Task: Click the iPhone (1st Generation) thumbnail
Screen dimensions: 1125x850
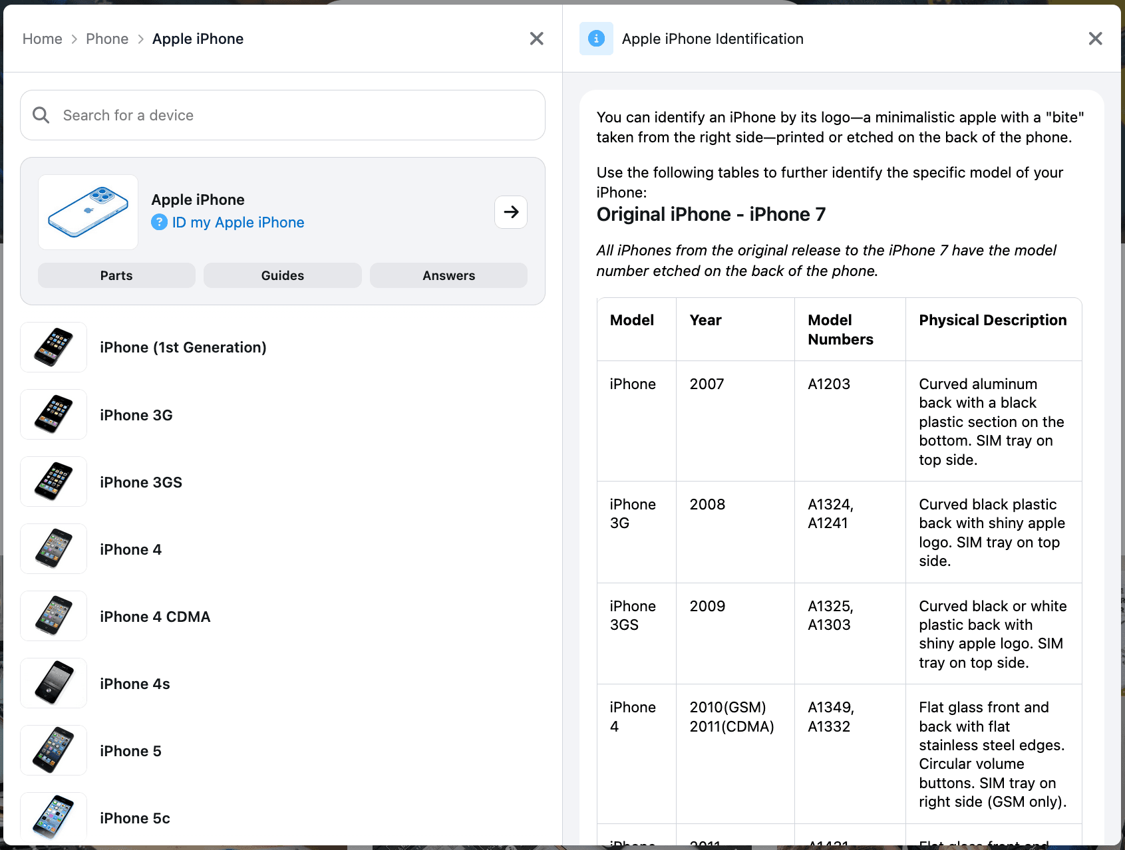Action: 54,347
